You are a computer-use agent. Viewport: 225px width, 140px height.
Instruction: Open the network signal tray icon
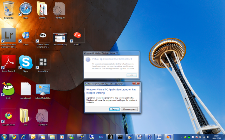(x=204, y=137)
